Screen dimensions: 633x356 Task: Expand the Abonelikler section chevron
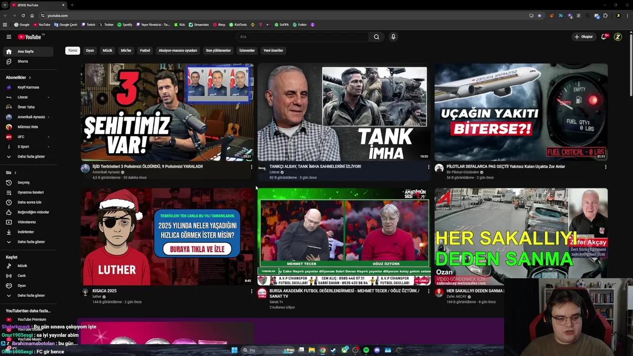[x=30, y=78]
